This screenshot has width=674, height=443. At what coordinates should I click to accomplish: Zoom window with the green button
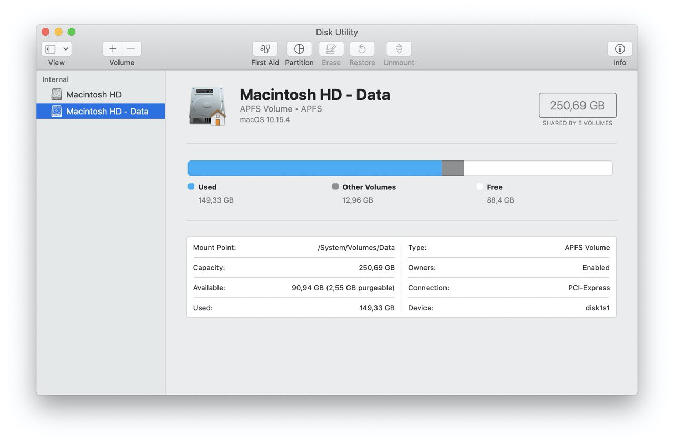point(72,32)
